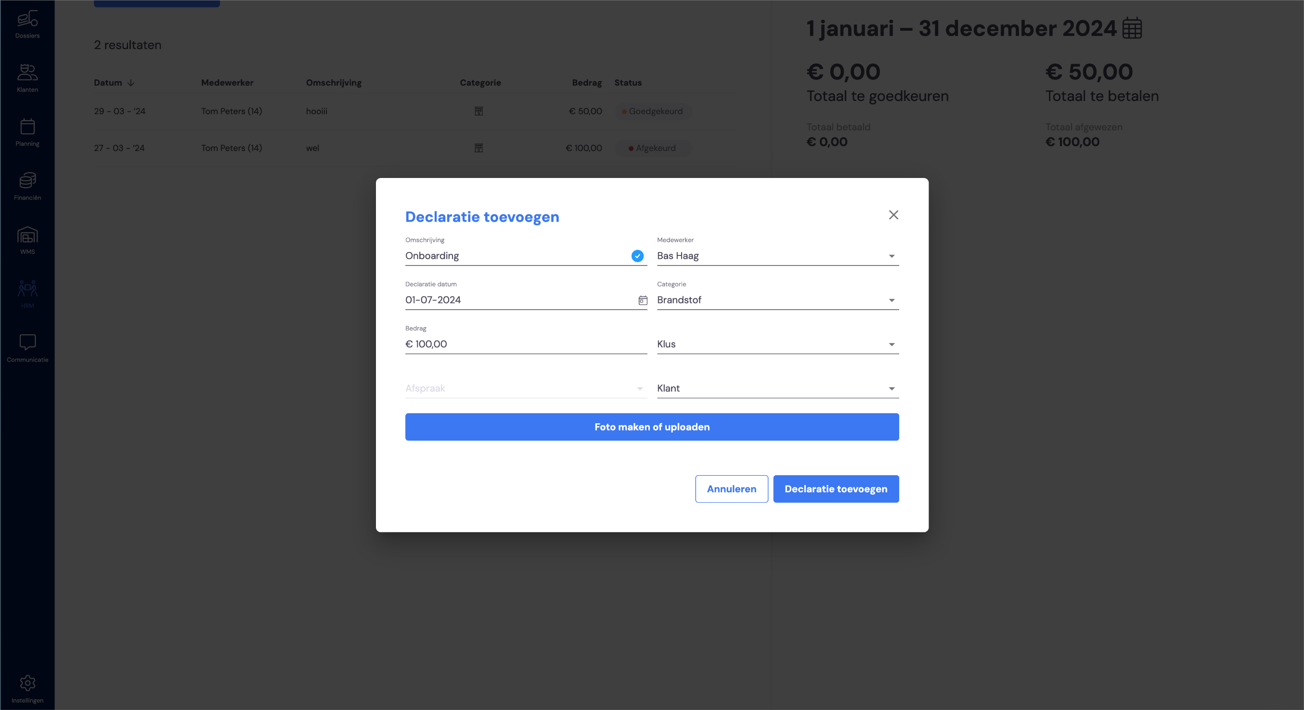The image size is (1304, 710).
Task: Sort table by Medewerker column header
Action: (x=227, y=82)
